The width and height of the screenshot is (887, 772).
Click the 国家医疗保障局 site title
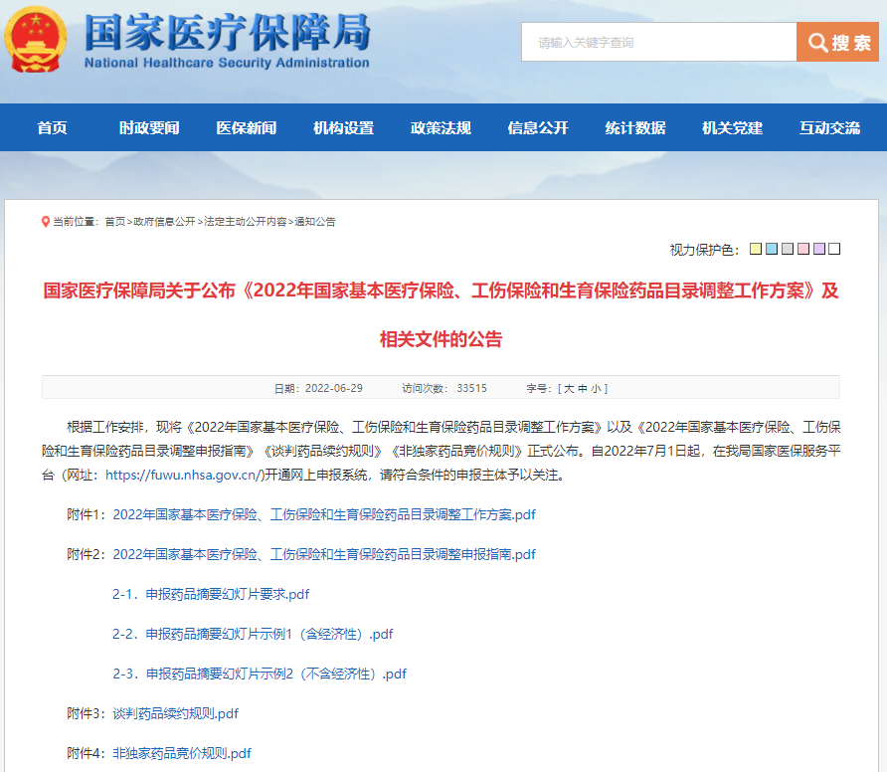click(x=228, y=33)
